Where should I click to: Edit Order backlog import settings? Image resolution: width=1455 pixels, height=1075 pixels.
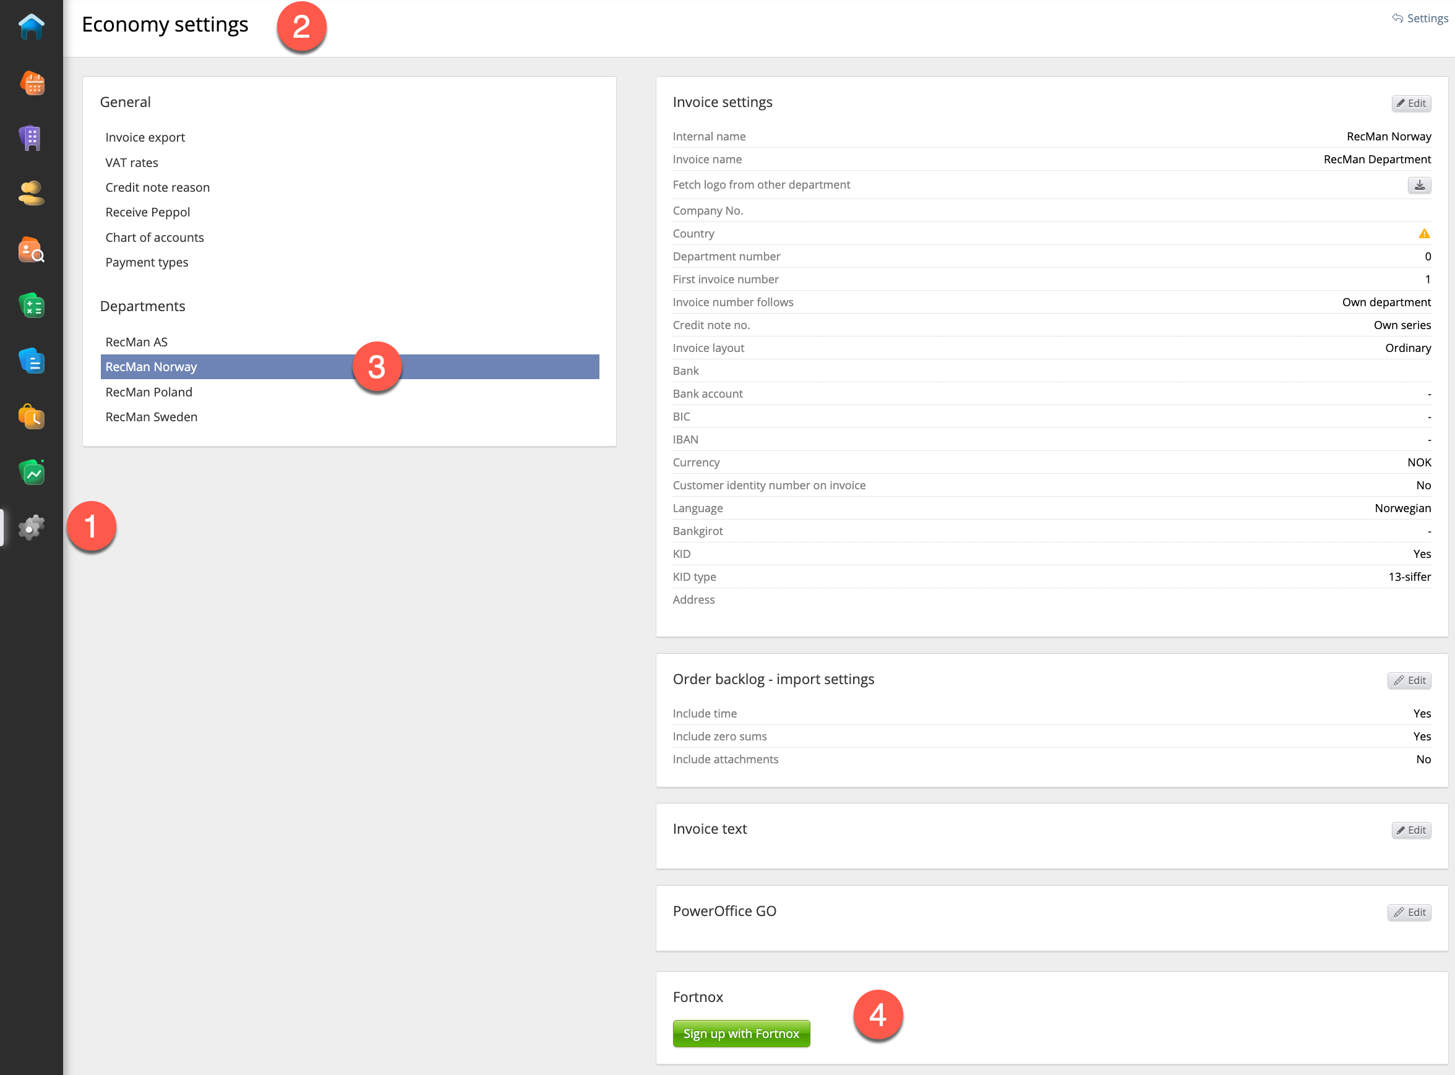[1409, 680]
